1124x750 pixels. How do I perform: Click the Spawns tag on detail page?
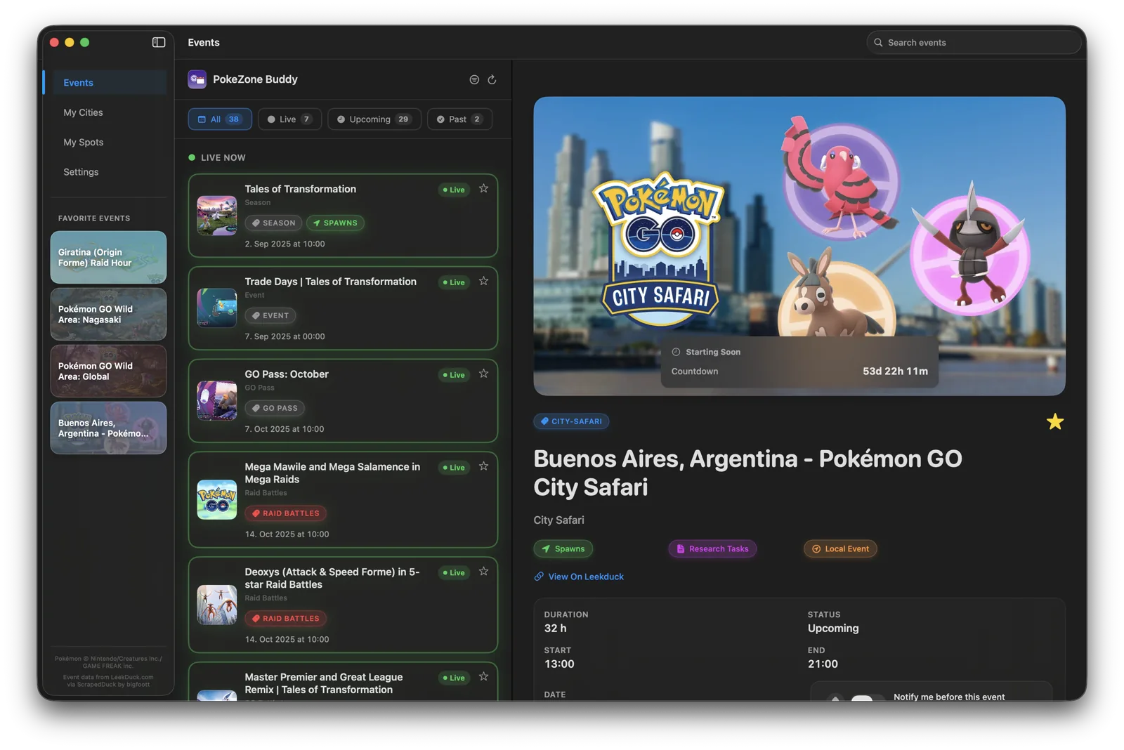point(563,549)
